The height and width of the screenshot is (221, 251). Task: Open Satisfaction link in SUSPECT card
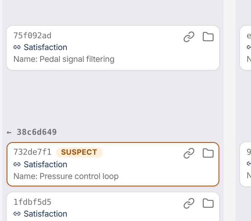pyautogui.click(x=45, y=164)
